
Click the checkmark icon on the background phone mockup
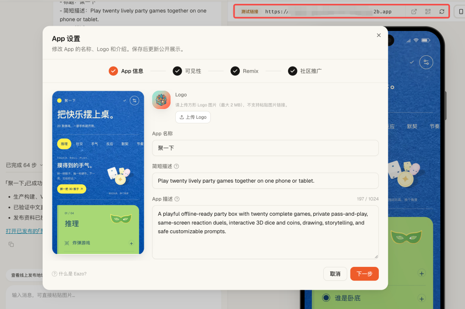(x=412, y=62)
